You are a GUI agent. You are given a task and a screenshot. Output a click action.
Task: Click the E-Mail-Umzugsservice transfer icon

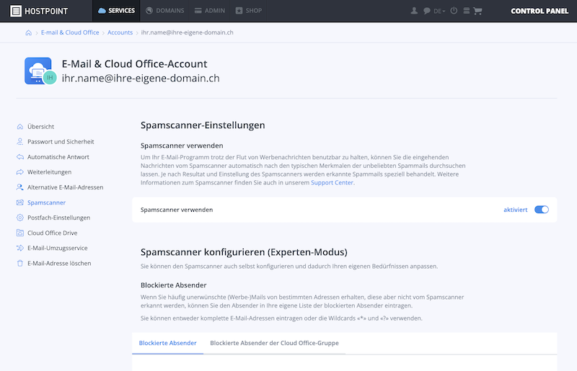coord(20,249)
